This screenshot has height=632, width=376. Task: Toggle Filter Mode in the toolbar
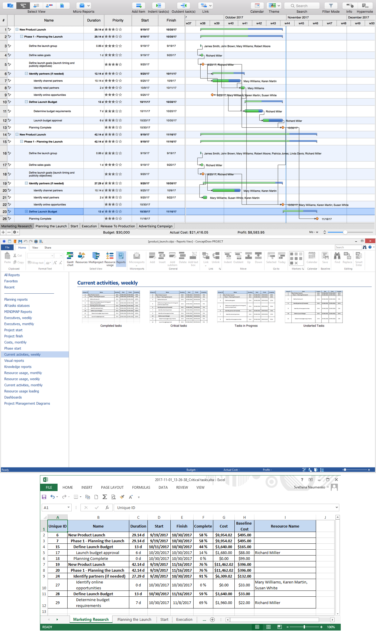[x=331, y=6]
